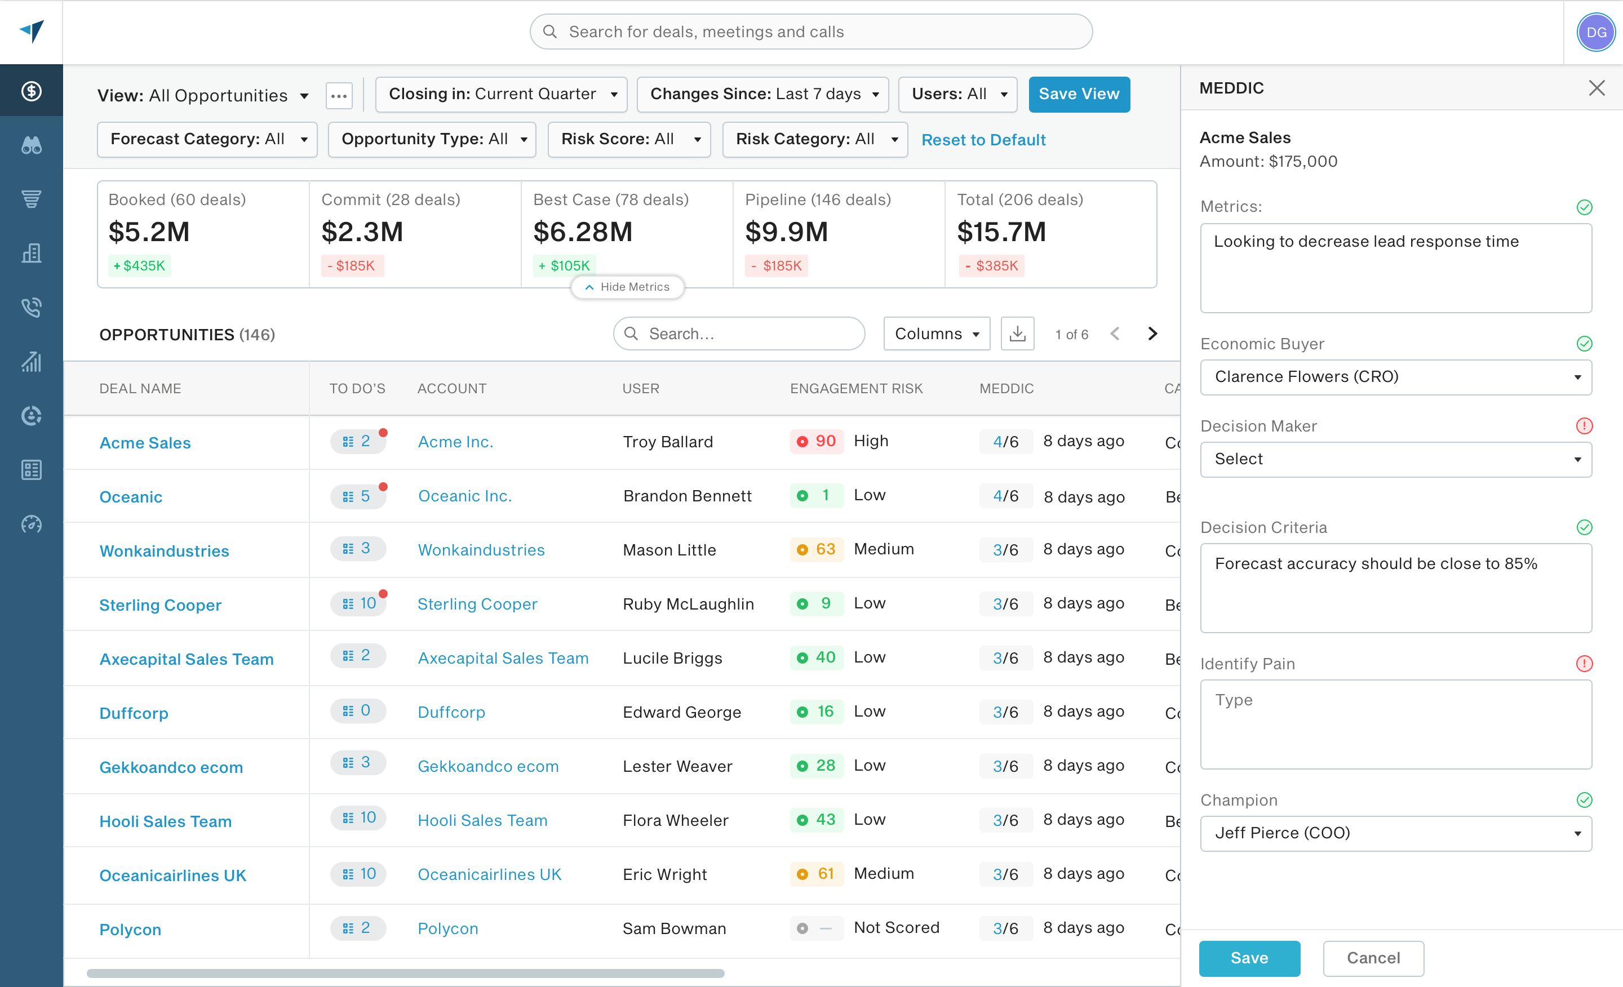Open the three-dots view options button
Screen dimensions: 1623x987
339,95
